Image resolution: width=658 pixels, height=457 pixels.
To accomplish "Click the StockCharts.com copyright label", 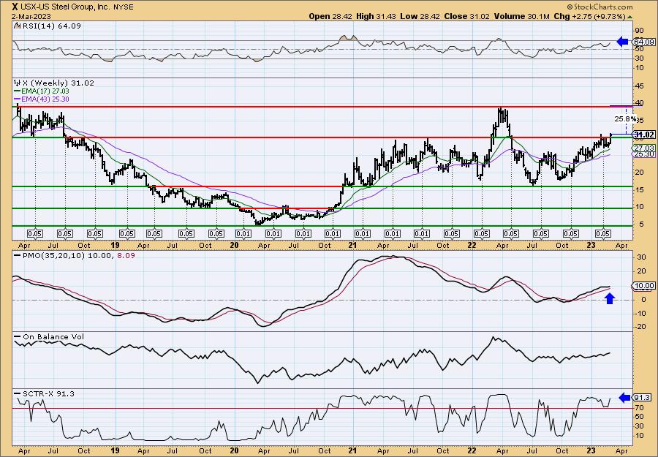I will point(600,7).
